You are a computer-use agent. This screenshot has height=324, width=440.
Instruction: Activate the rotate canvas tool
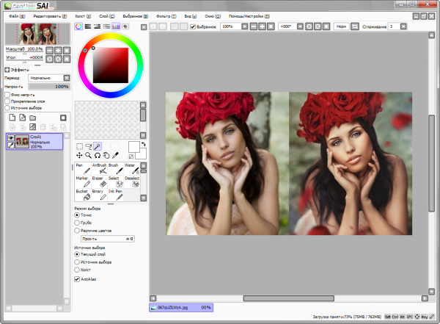(x=98, y=155)
